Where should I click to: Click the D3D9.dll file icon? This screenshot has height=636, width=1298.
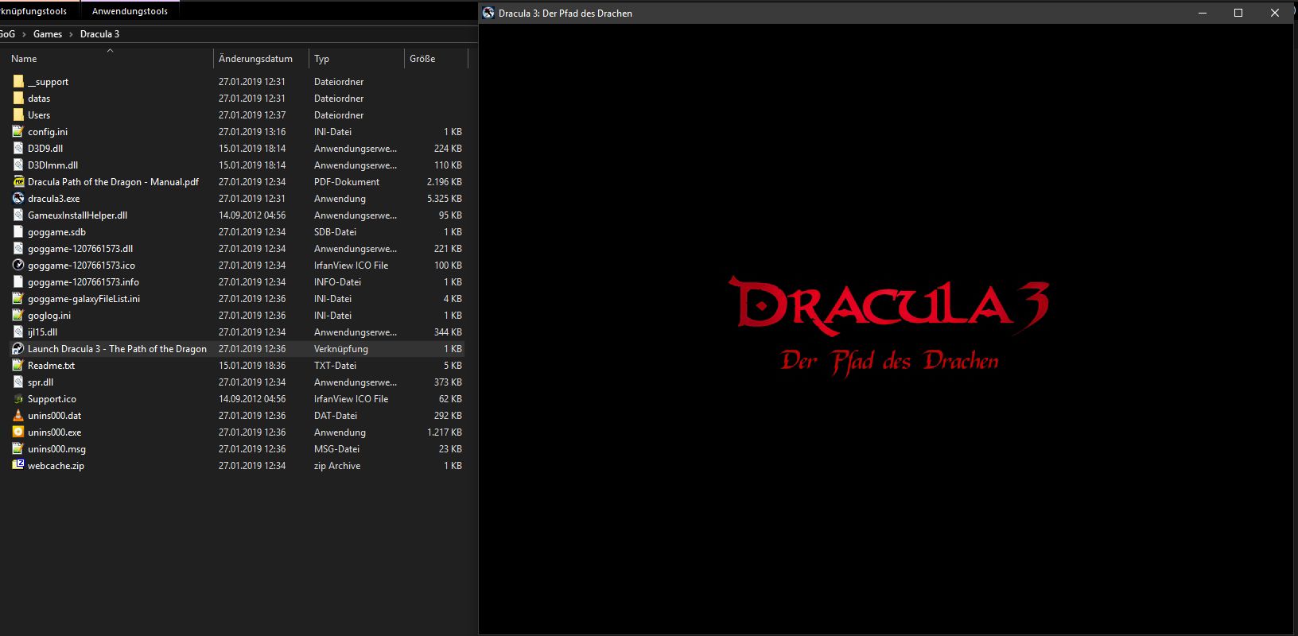click(x=18, y=149)
